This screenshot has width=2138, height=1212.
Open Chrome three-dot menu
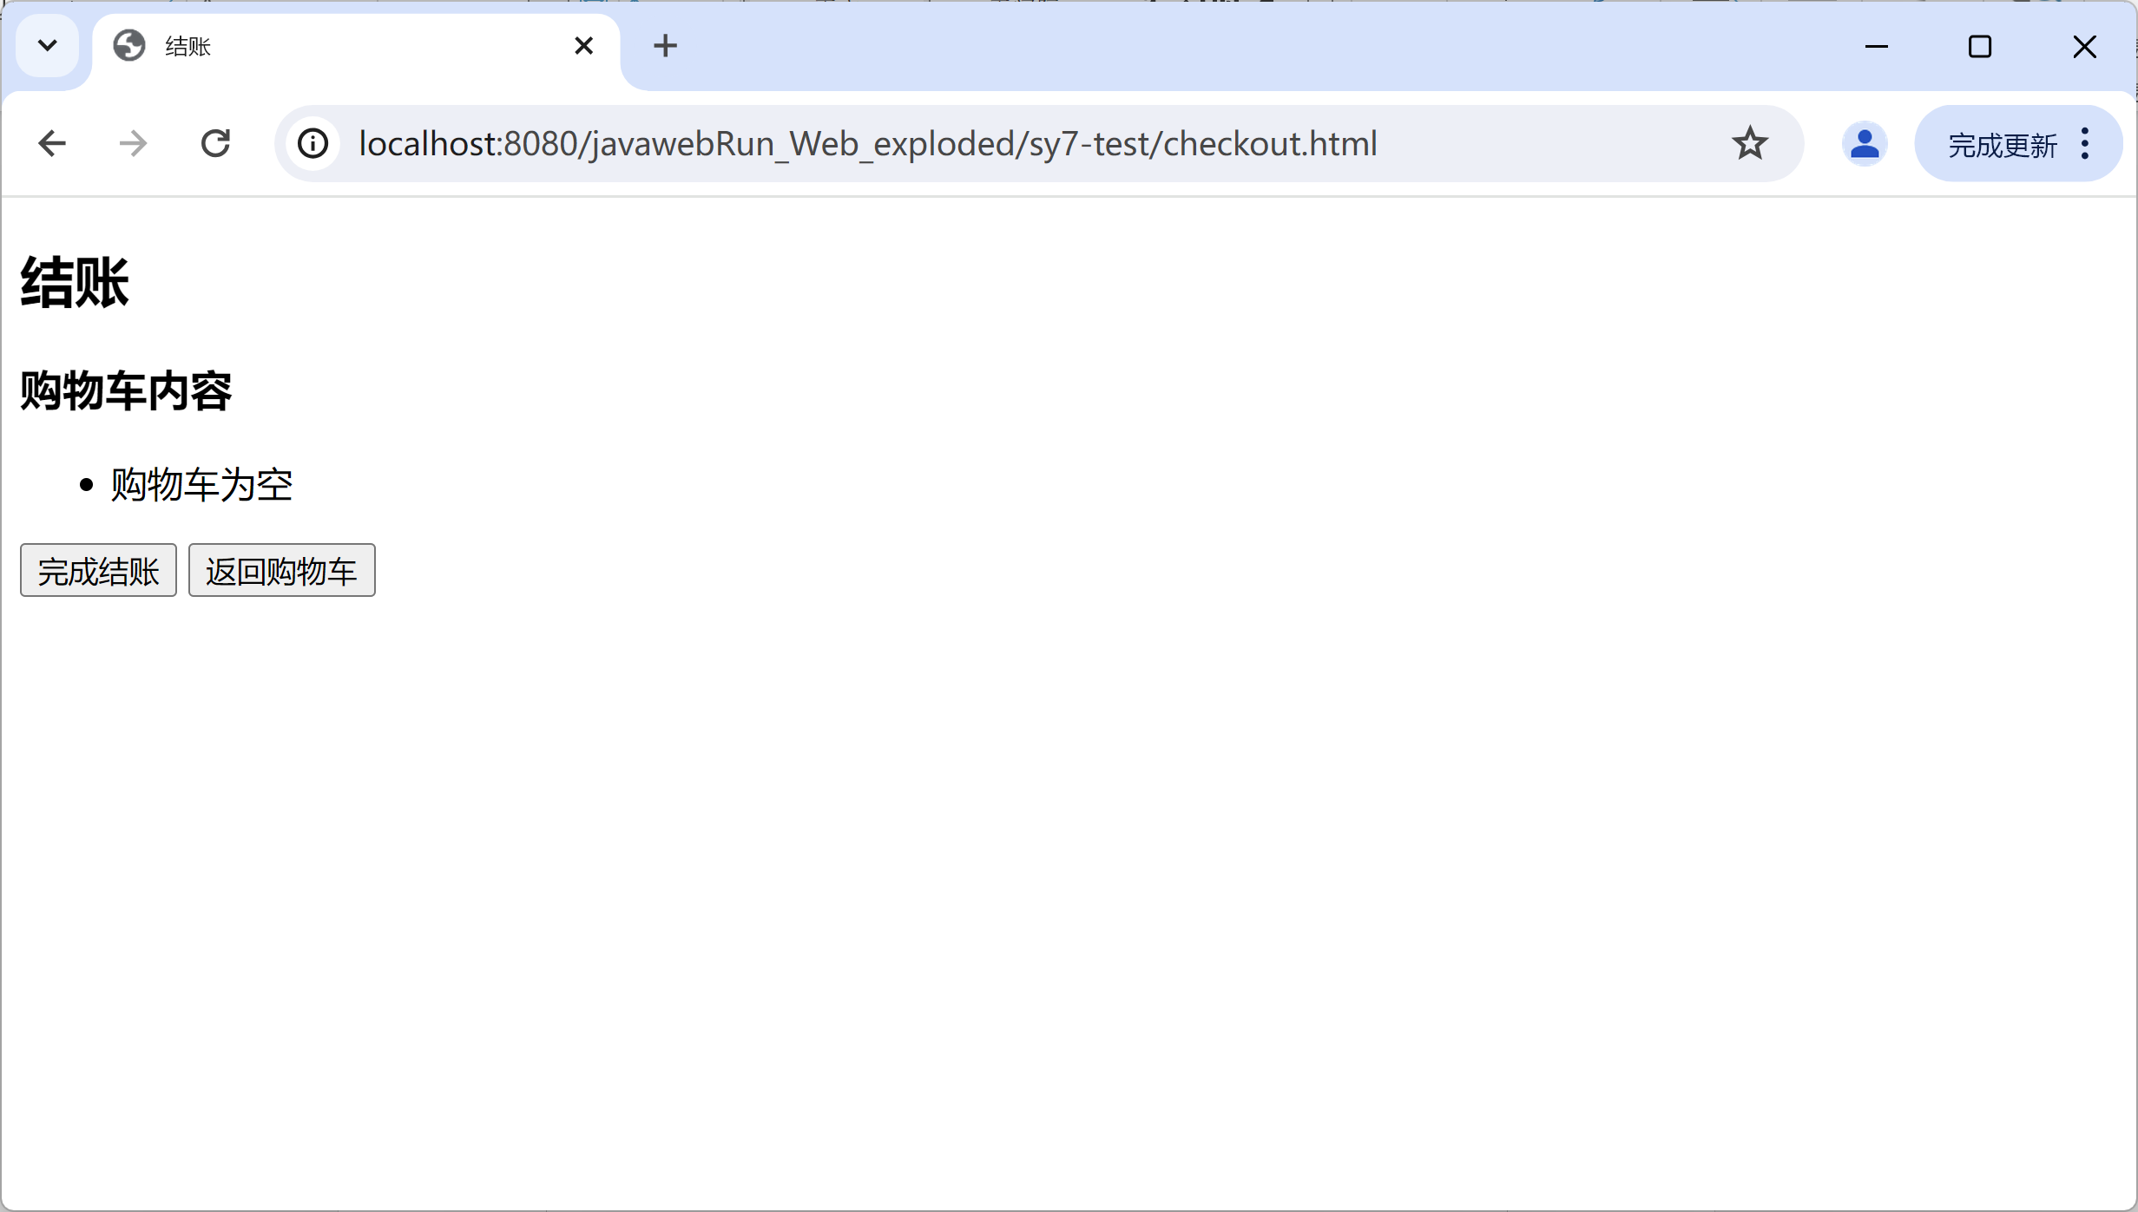pos(2085,143)
